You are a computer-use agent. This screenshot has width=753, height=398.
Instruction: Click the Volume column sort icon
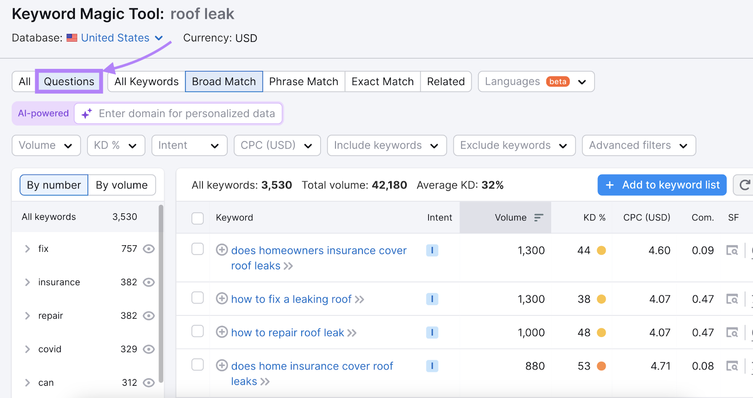(x=538, y=218)
